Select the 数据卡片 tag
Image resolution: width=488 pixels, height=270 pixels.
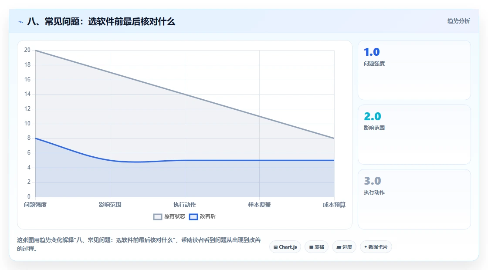click(376, 247)
